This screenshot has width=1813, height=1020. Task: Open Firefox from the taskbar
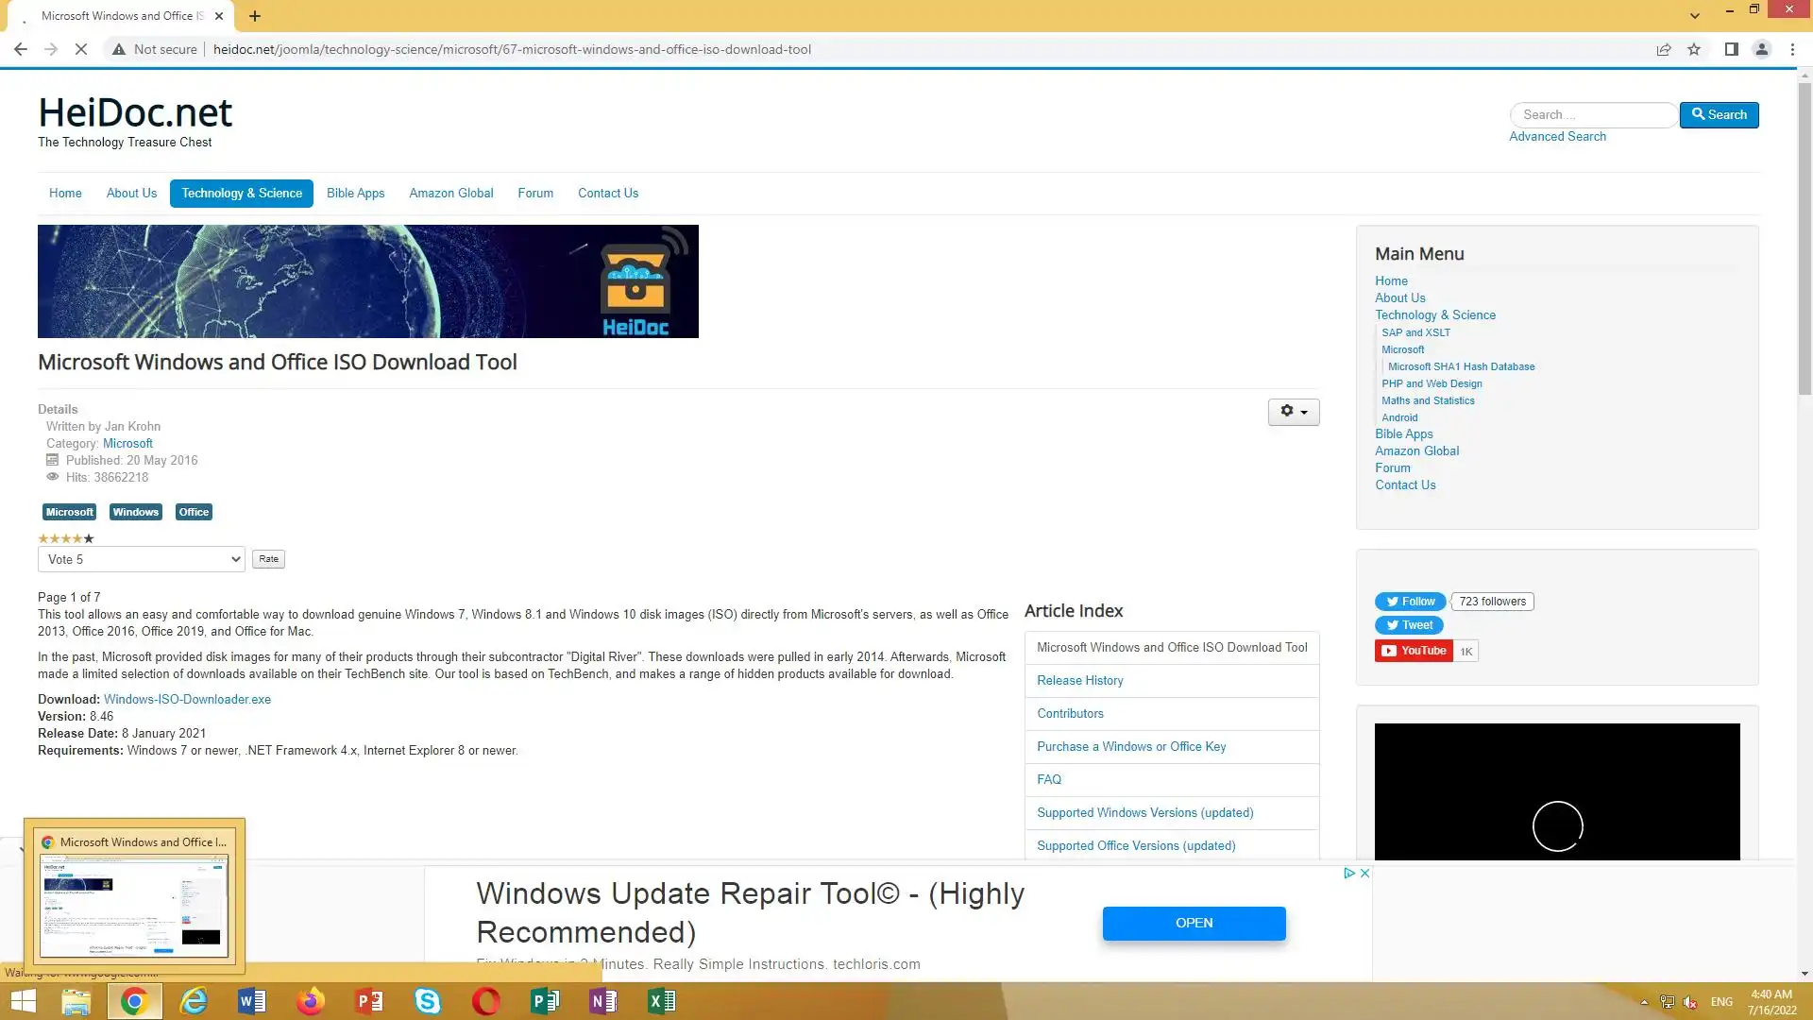click(x=310, y=1001)
